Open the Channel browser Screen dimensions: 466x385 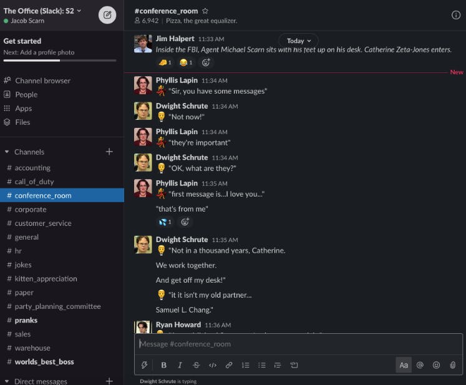42,80
